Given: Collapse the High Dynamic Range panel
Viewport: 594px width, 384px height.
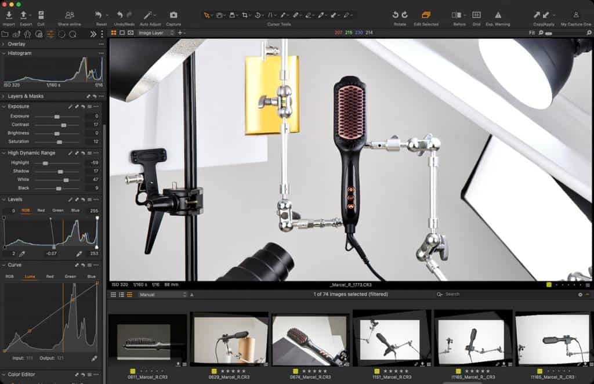Looking at the screenshot, I should (x=3, y=153).
